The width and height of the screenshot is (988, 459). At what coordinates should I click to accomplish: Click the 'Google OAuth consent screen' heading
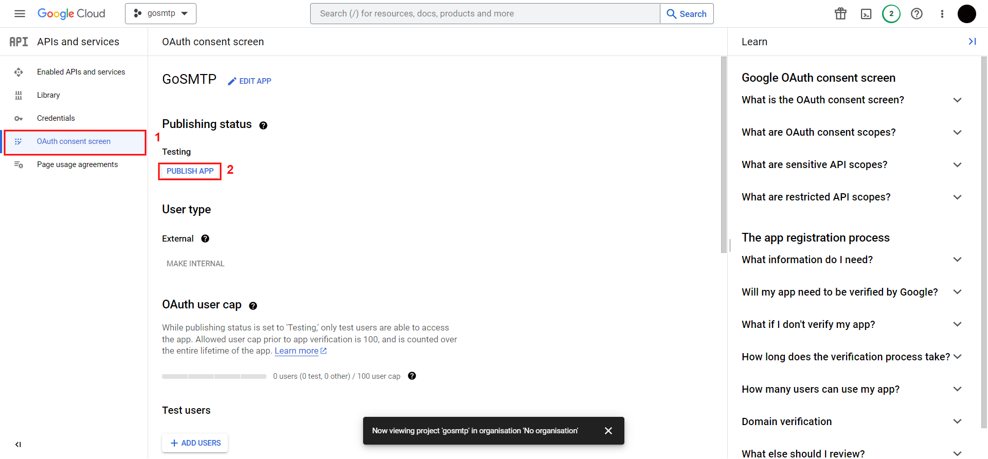point(818,78)
